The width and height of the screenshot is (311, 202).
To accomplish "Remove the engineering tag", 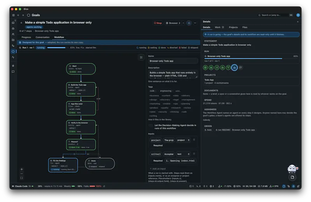I will pyautogui.click(x=173, y=91).
